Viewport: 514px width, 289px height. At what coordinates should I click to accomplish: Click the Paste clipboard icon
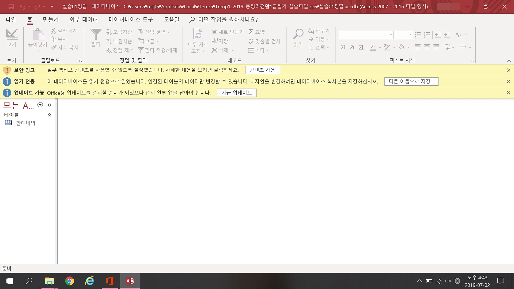pos(38,35)
